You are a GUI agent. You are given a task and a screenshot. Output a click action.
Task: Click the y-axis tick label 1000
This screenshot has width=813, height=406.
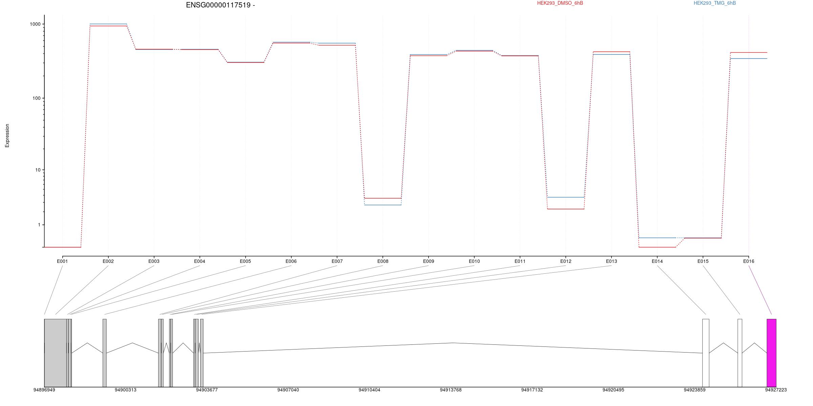tap(35, 24)
